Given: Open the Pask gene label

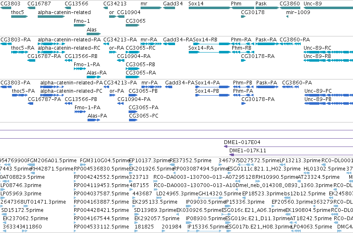Looking at the screenshot, I should coord(261,4).
